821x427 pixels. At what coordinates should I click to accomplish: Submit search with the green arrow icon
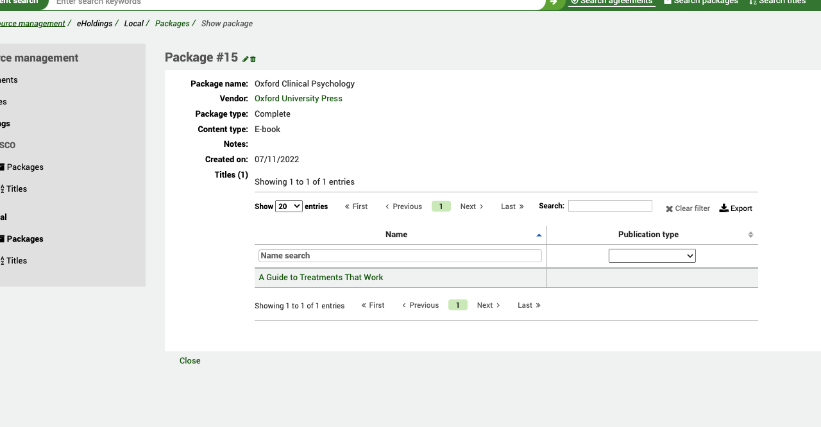coord(554,3)
